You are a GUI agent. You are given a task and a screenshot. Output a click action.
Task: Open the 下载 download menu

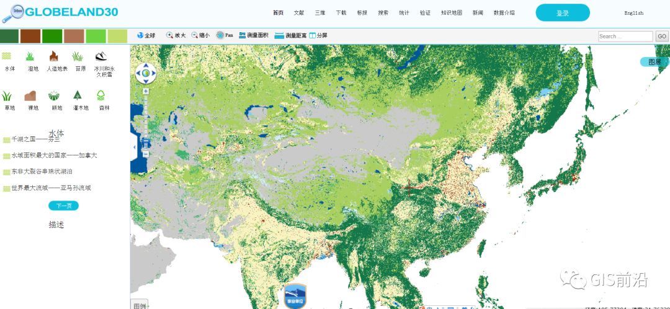[x=341, y=13]
